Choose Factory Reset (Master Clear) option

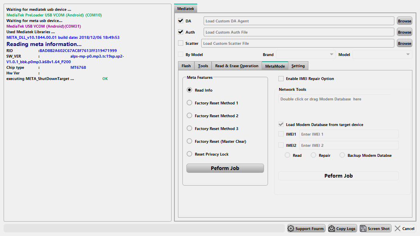[189, 141]
